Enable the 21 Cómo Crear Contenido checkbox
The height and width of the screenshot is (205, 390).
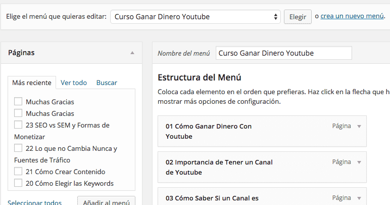pos(18,172)
